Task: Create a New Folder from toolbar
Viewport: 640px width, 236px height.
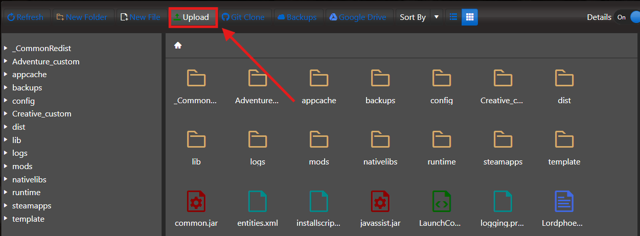Action: [82, 17]
